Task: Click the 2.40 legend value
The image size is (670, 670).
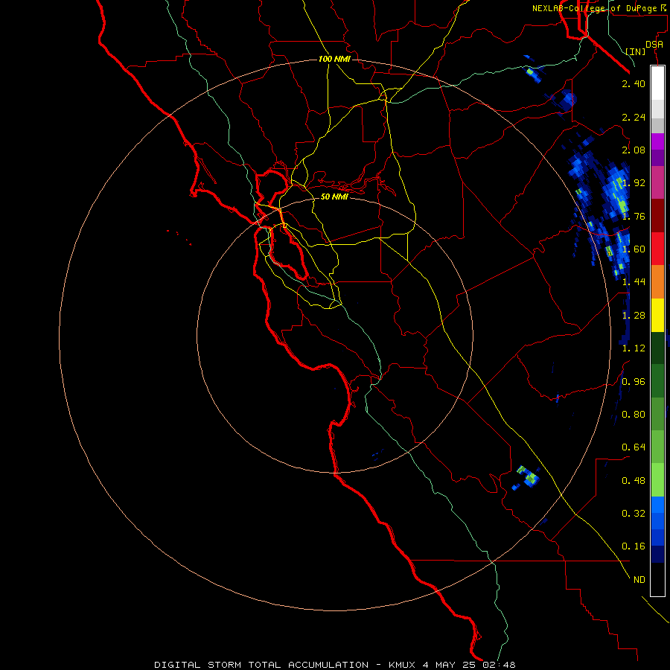Action: [x=634, y=83]
